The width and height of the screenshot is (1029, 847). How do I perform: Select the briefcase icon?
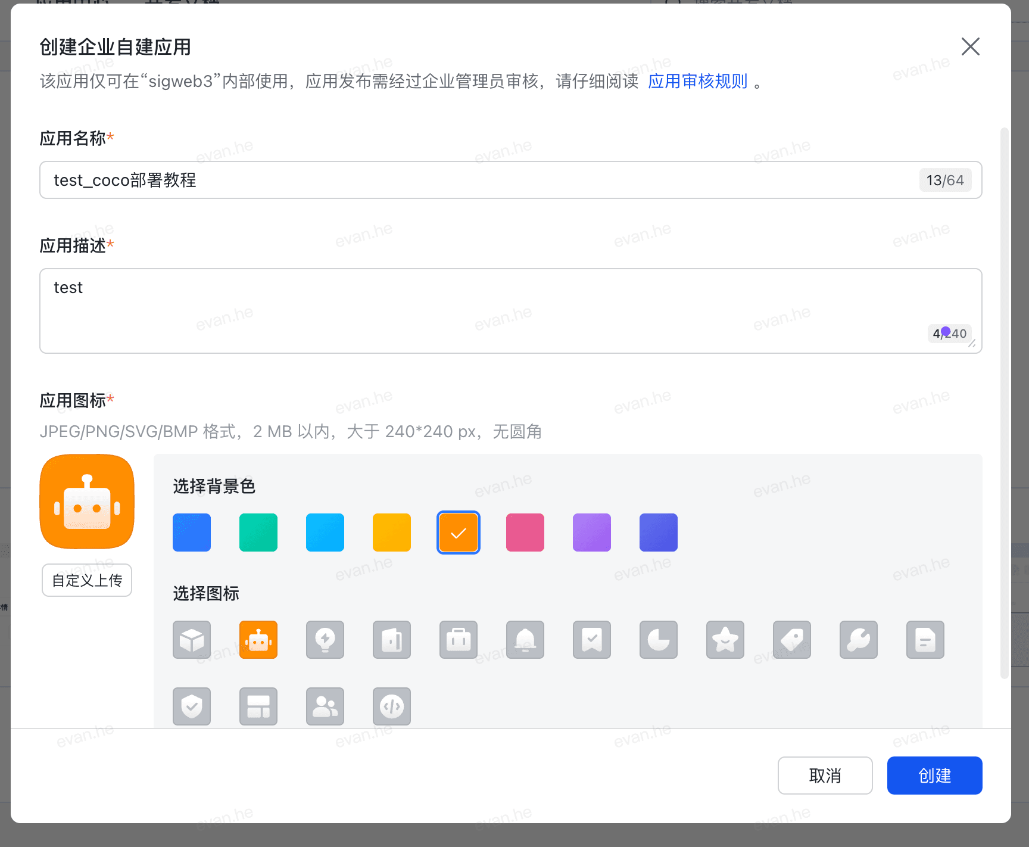(x=459, y=640)
